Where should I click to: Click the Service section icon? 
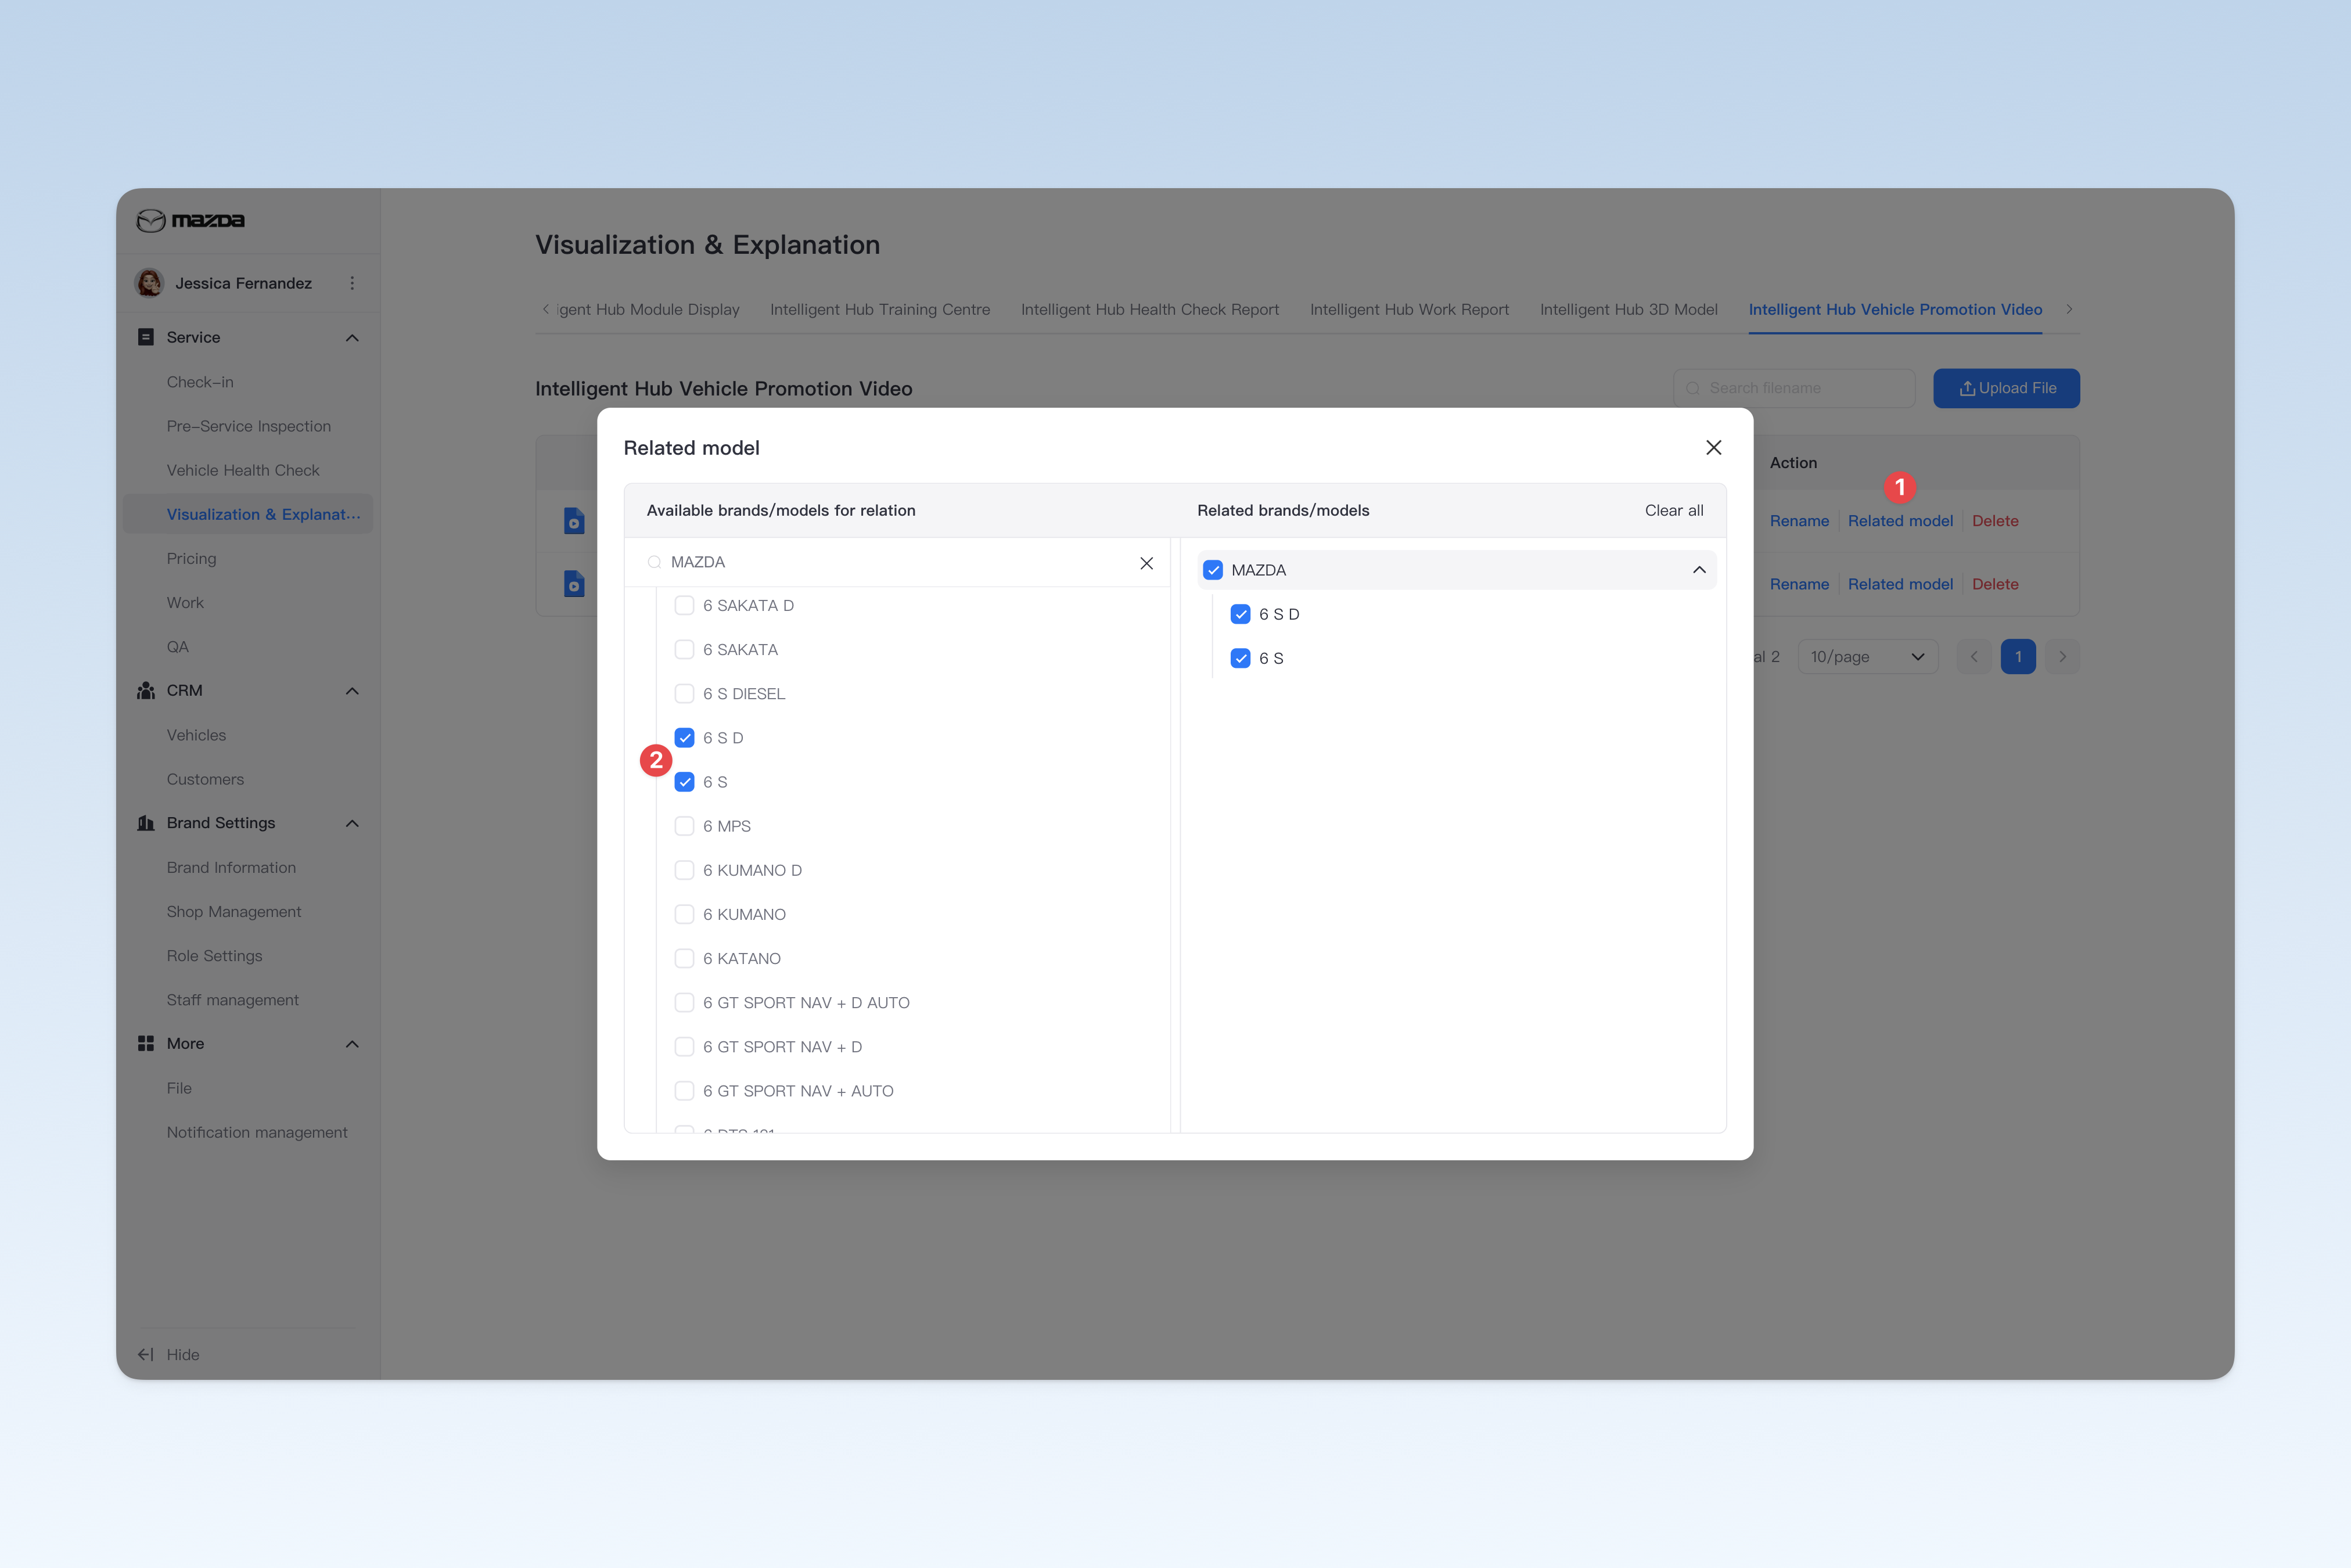[x=146, y=337]
